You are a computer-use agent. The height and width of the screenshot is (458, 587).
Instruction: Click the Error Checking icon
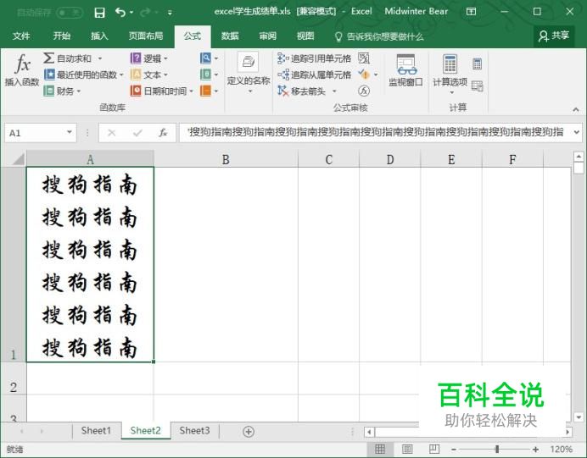click(364, 74)
